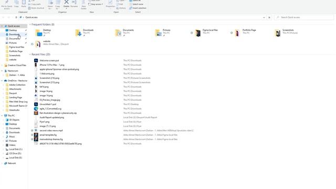
Task: Collapse the This PC tree node
Action: pos(2,115)
